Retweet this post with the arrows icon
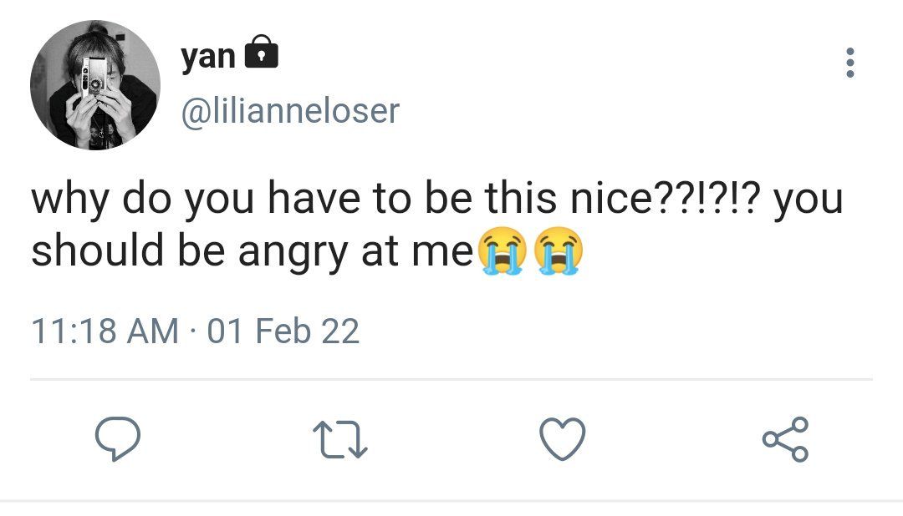This screenshot has height=516, width=903. (x=339, y=440)
